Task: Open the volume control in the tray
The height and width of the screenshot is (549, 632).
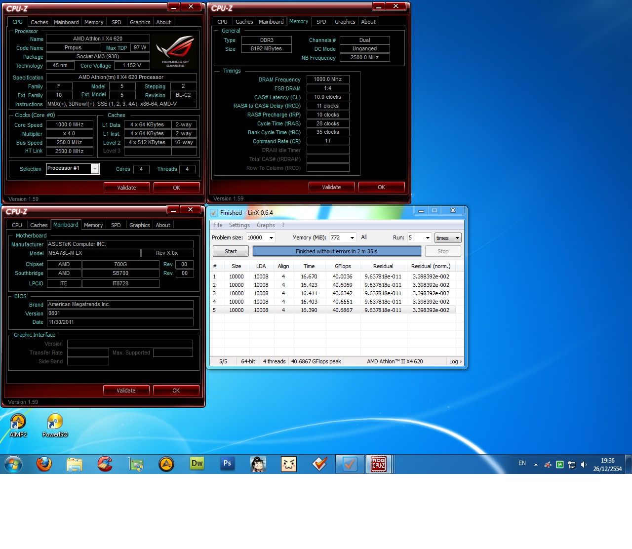Action: tap(584, 465)
